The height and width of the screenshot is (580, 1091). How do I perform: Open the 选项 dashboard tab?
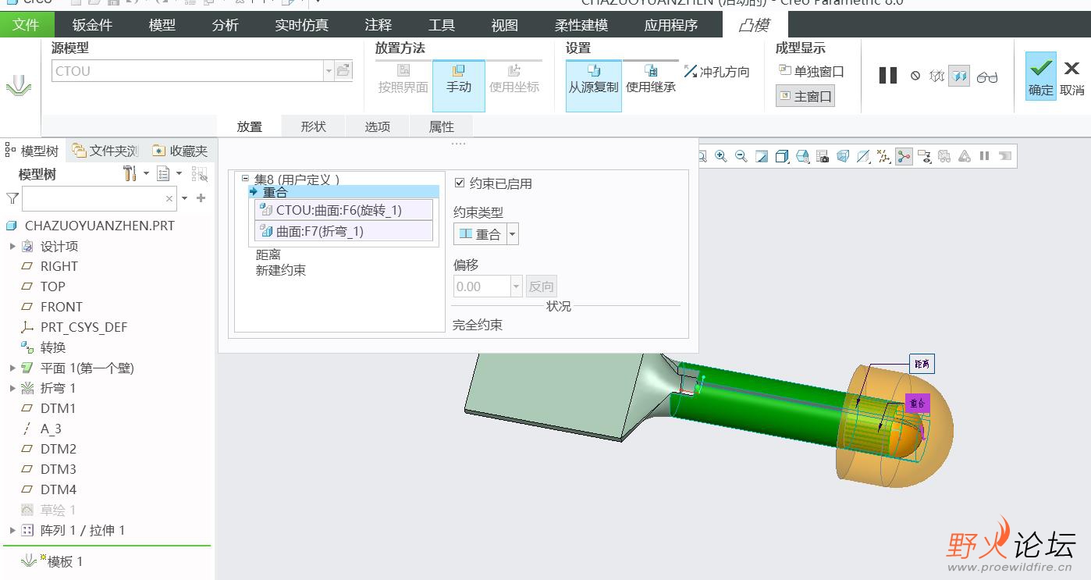tap(377, 126)
